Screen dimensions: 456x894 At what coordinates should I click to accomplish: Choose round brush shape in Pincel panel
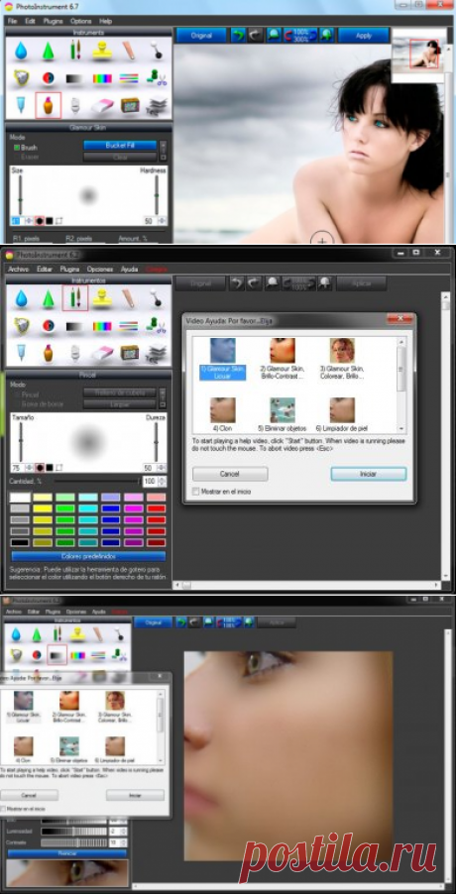(40, 468)
